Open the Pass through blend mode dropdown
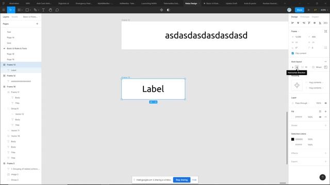Screen dimensions: 330x185 (x=302, y=103)
